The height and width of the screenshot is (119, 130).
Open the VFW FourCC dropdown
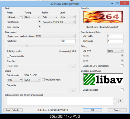tap(32, 80)
